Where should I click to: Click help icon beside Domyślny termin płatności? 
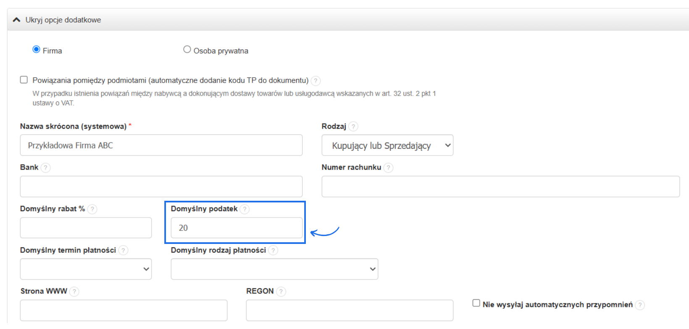point(123,251)
